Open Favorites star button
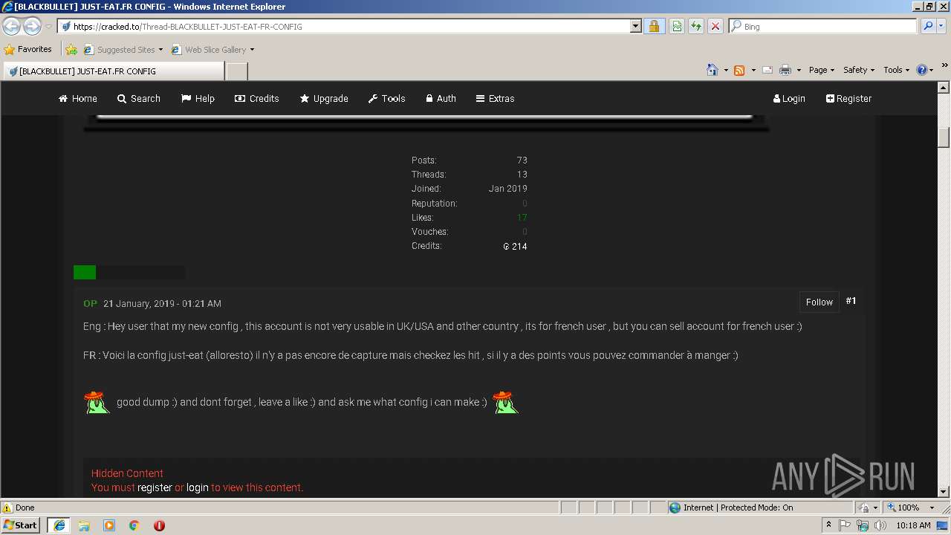The width and height of the screenshot is (951, 535). (28, 50)
